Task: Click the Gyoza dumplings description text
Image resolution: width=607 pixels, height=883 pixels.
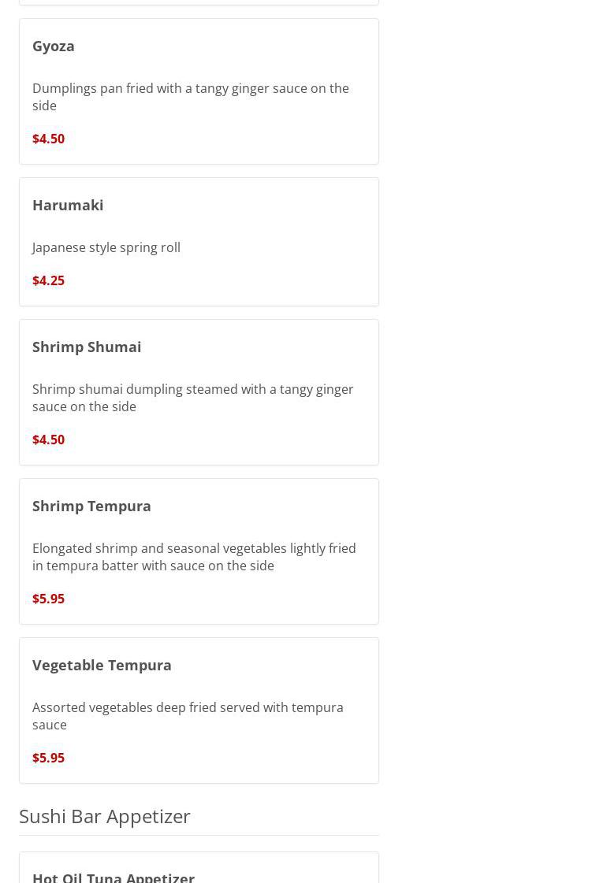Action: (x=191, y=97)
